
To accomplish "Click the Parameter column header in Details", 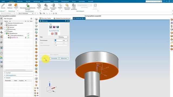I will 8,81.
